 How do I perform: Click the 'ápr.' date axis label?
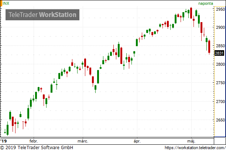tap(137, 141)
